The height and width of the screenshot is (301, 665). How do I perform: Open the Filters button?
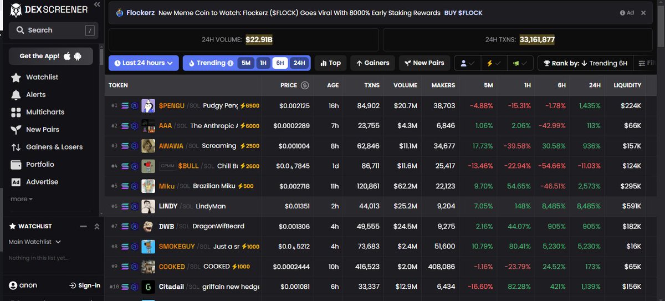[646, 63]
